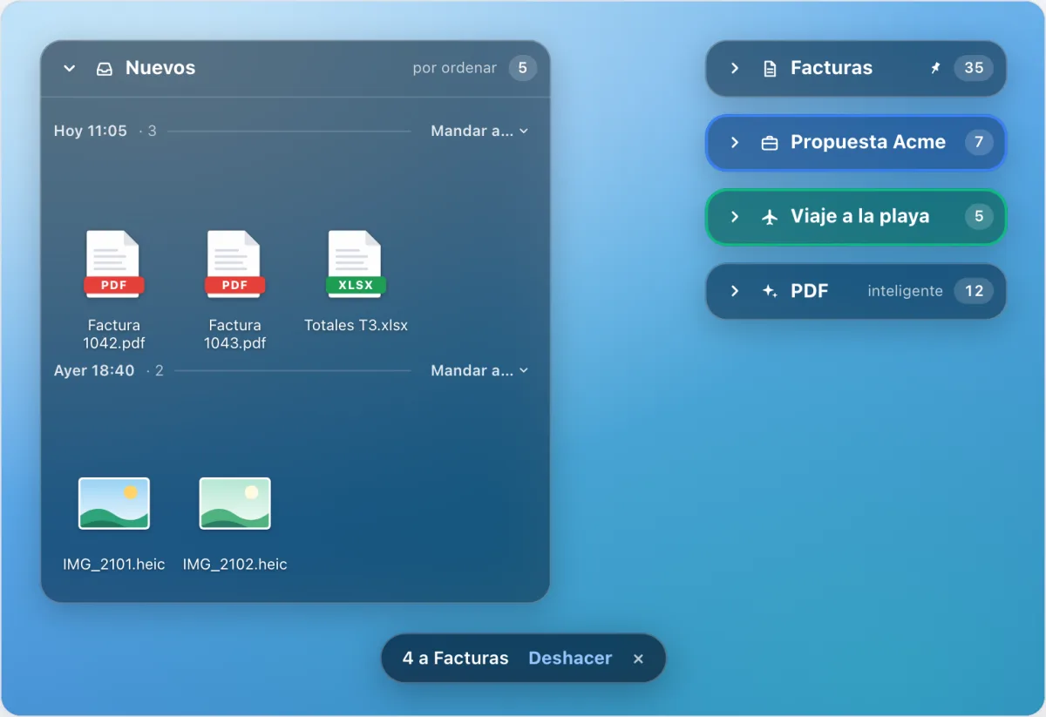Click the '4 a Facturas' toast message
This screenshot has height=717, width=1046.
(x=455, y=658)
